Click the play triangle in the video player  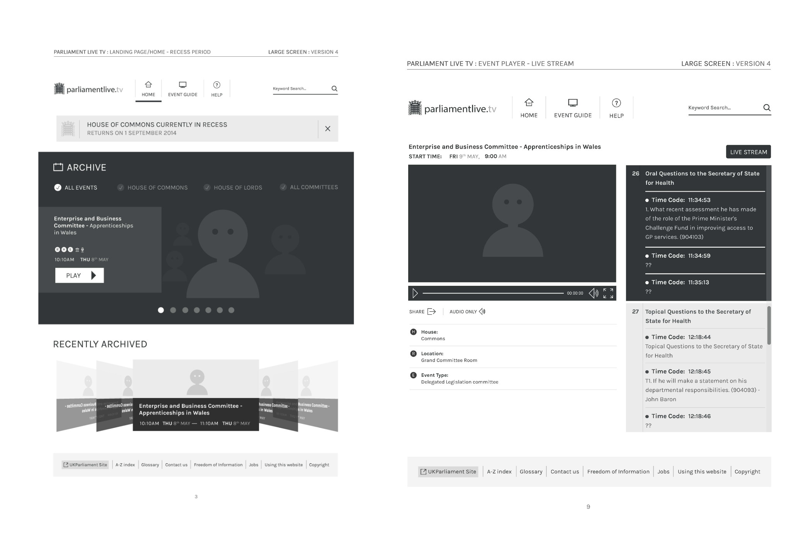pos(415,293)
